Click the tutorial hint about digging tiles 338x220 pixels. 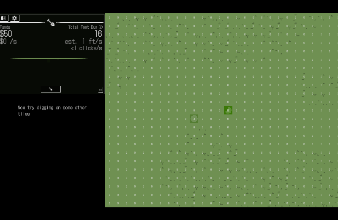(52, 111)
